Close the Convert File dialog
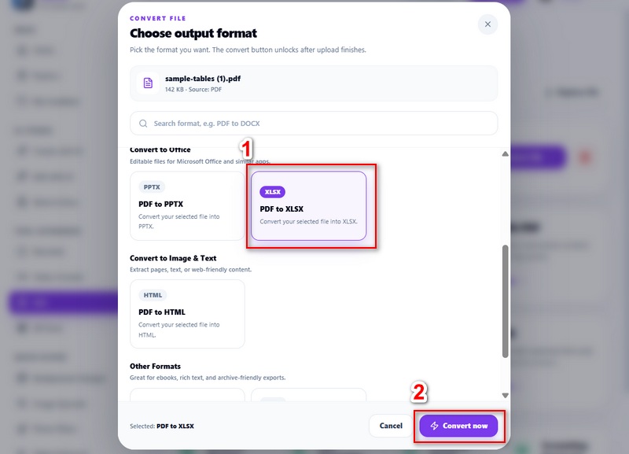The image size is (629, 454). click(487, 24)
